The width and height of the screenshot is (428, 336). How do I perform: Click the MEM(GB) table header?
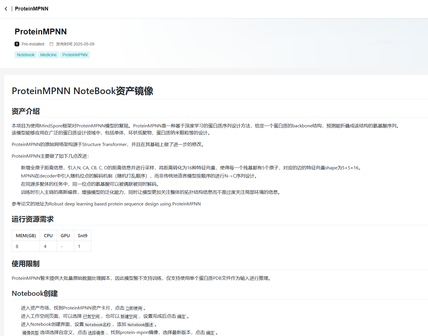pos(26,235)
